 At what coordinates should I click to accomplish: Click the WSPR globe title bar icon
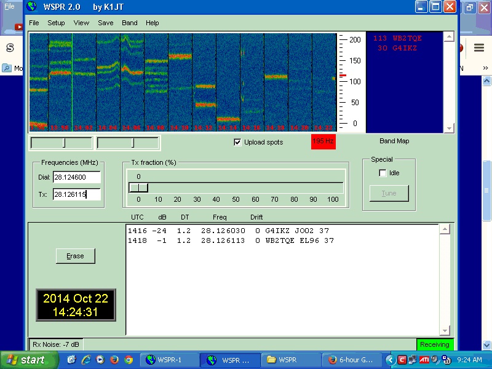pyautogui.click(x=32, y=6)
